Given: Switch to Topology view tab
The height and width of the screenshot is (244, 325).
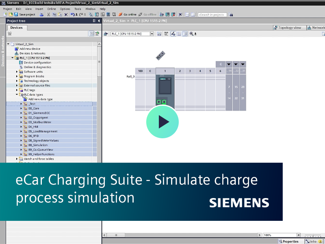Looking at the screenshot, I should pos(289,28).
